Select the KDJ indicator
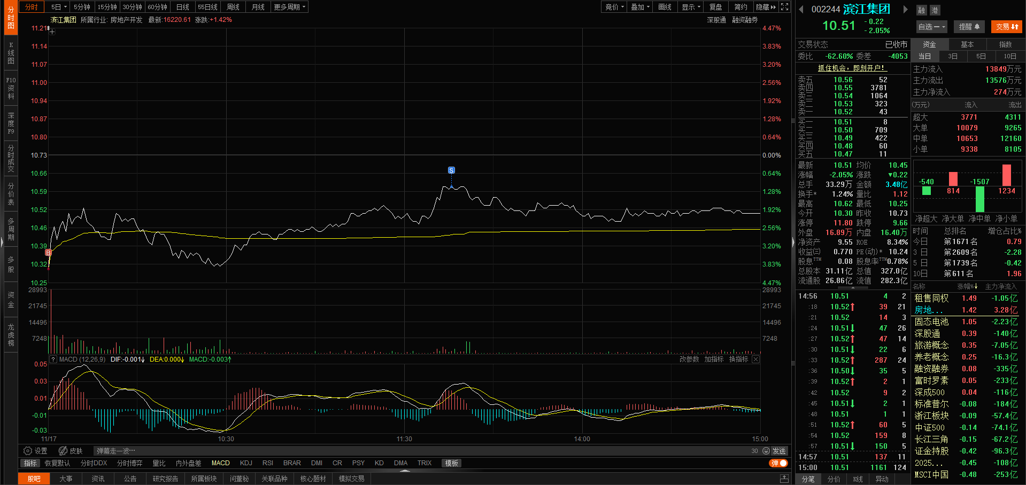Image resolution: width=1026 pixels, height=485 pixels. click(246, 463)
